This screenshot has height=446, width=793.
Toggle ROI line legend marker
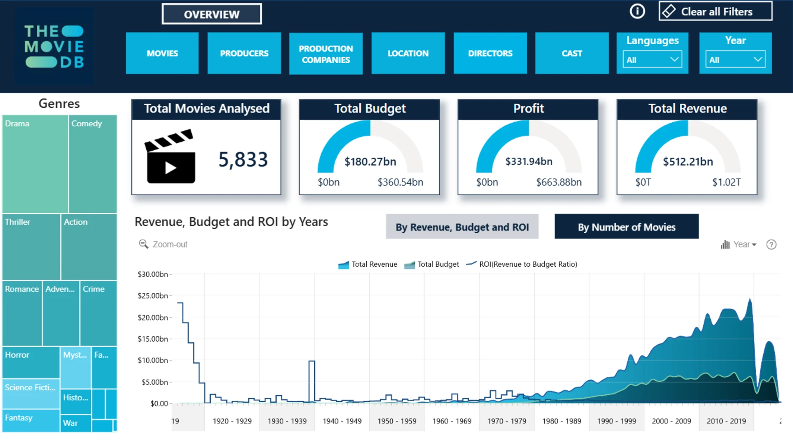click(471, 264)
